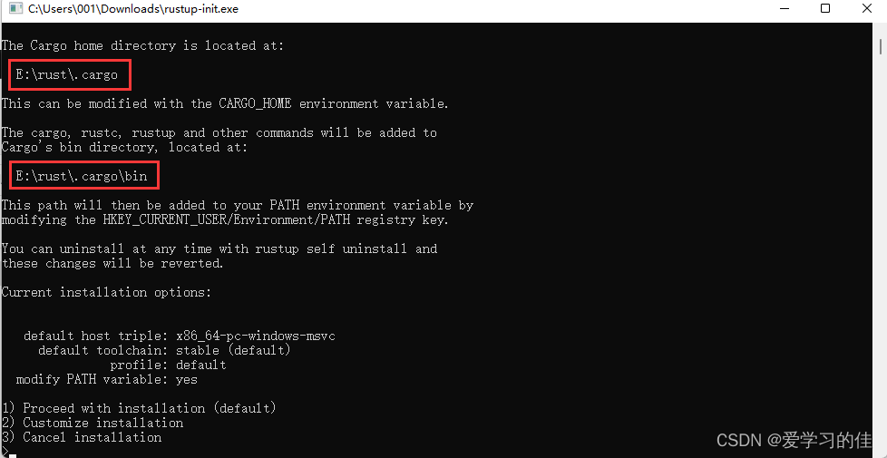The image size is (887, 458).
Task: Click the profile: default line
Action: [x=168, y=365]
